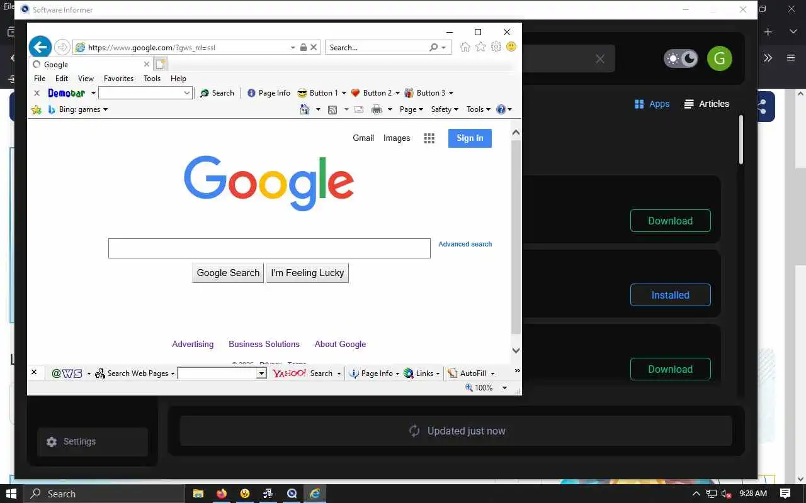Close the Demobar toolbar with its X

(x=37, y=93)
